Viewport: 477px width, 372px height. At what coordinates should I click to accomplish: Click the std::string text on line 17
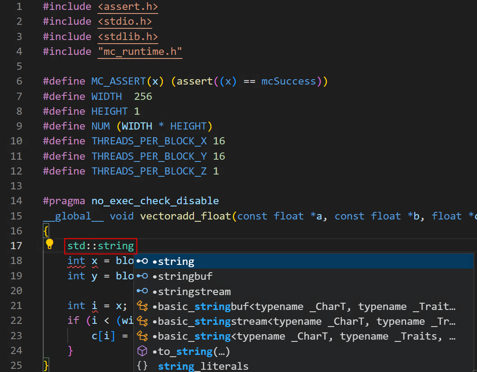101,246
